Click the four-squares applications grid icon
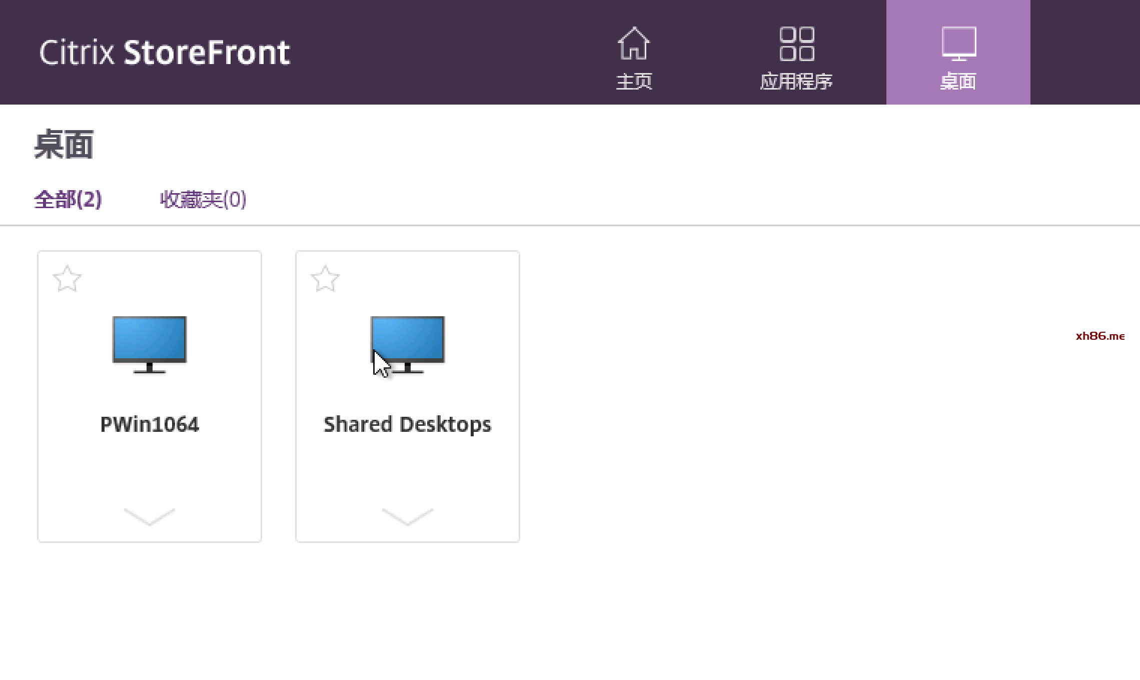This screenshot has height=680, width=1140. [797, 44]
